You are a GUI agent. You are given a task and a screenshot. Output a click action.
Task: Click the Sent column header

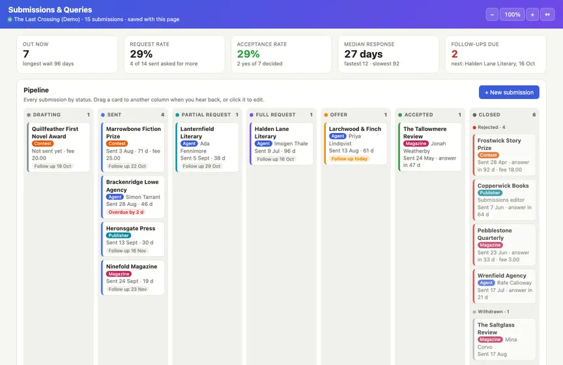click(133, 115)
